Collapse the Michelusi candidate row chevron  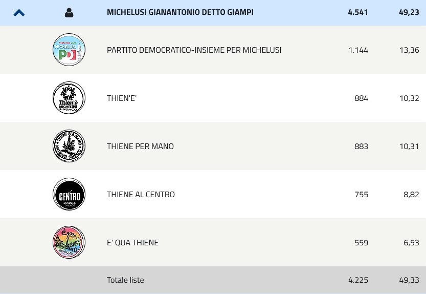point(19,13)
